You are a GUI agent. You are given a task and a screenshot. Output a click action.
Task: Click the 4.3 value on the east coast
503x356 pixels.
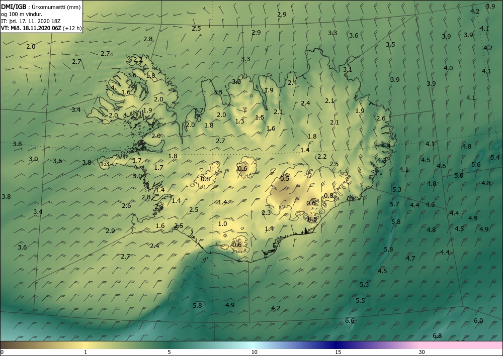point(382,160)
